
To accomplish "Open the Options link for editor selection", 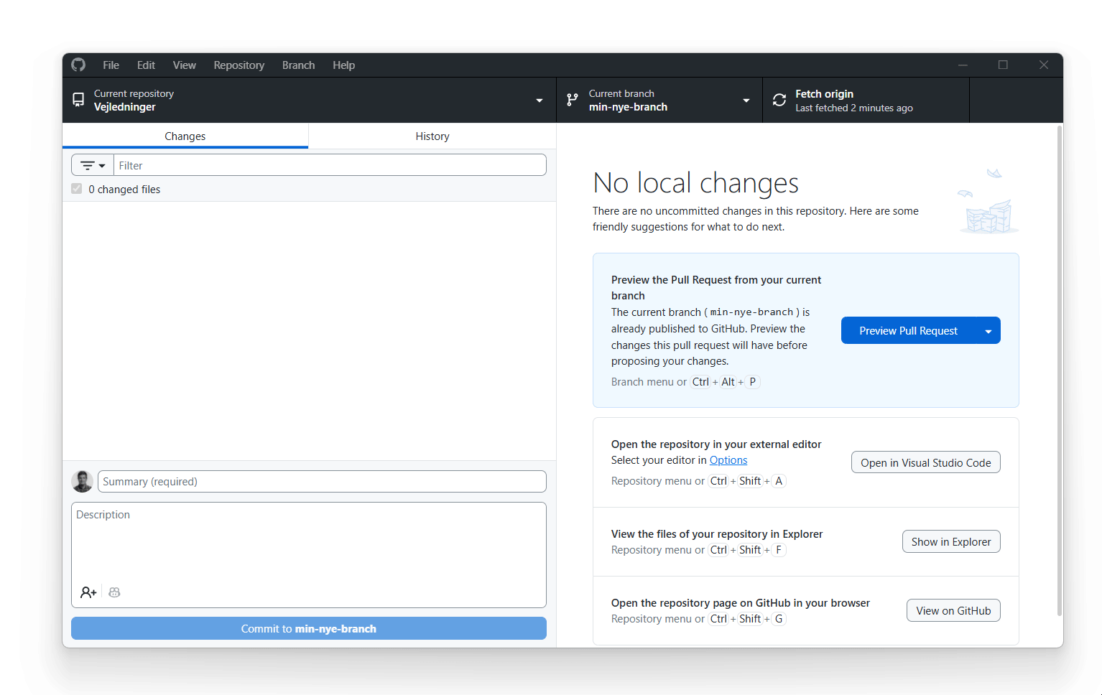I will [728, 460].
